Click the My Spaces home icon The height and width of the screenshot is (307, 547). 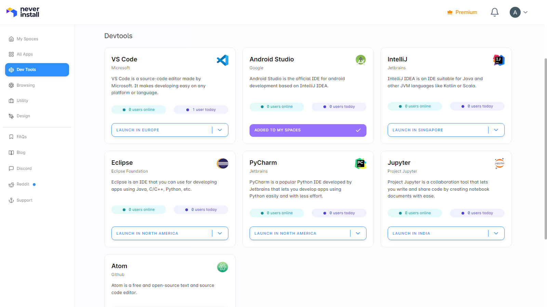pyautogui.click(x=11, y=39)
